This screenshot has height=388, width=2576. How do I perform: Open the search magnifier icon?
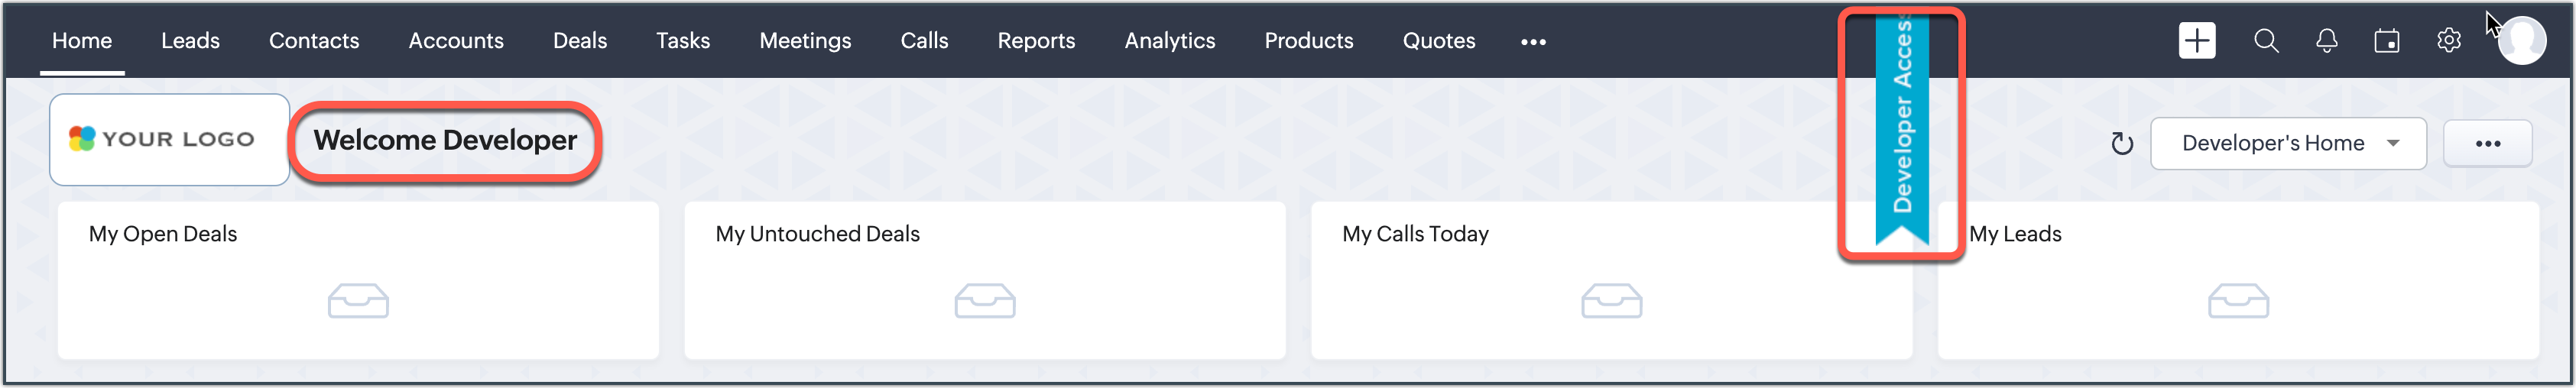click(2266, 41)
